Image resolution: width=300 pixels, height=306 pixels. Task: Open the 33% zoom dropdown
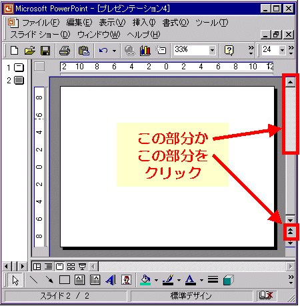(x=212, y=50)
